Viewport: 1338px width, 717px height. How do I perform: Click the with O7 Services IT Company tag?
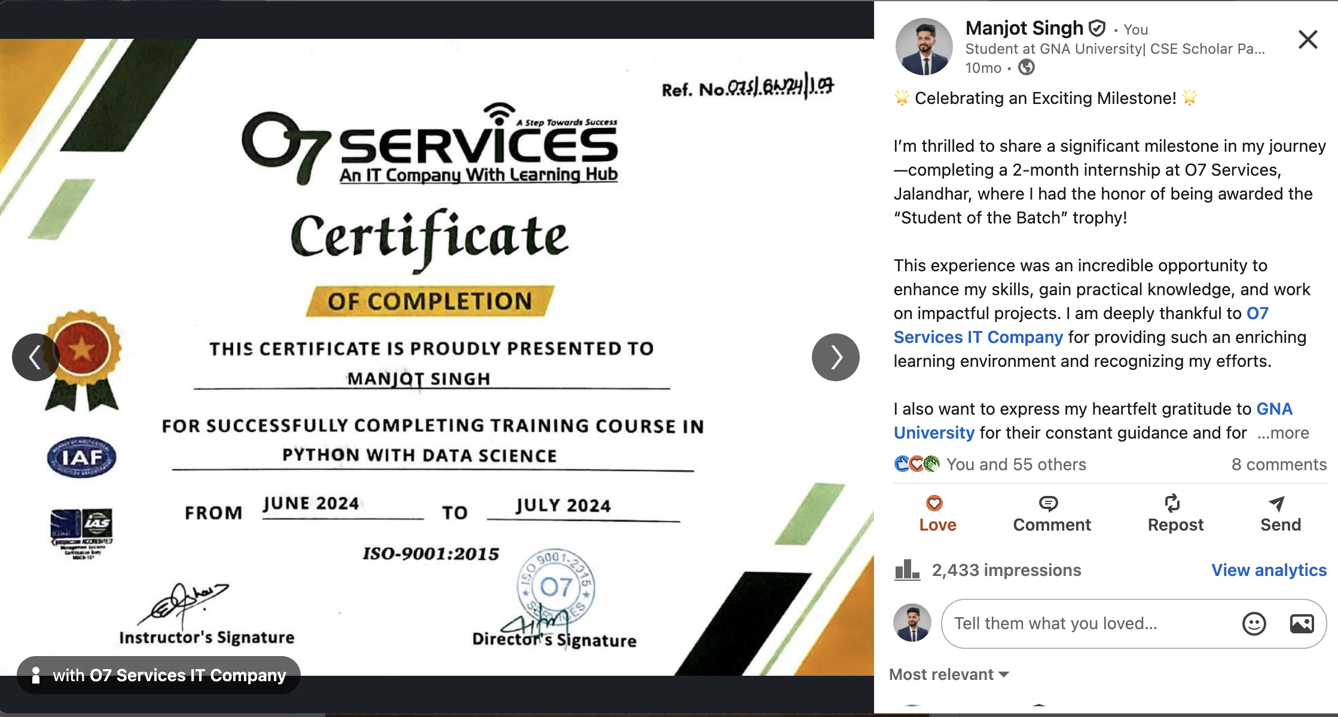tap(159, 675)
